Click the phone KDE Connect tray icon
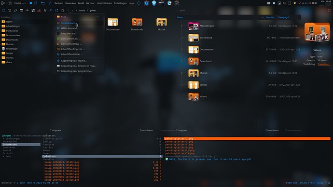Image resolution: width=333 pixels, height=187 pixels. point(290,3)
